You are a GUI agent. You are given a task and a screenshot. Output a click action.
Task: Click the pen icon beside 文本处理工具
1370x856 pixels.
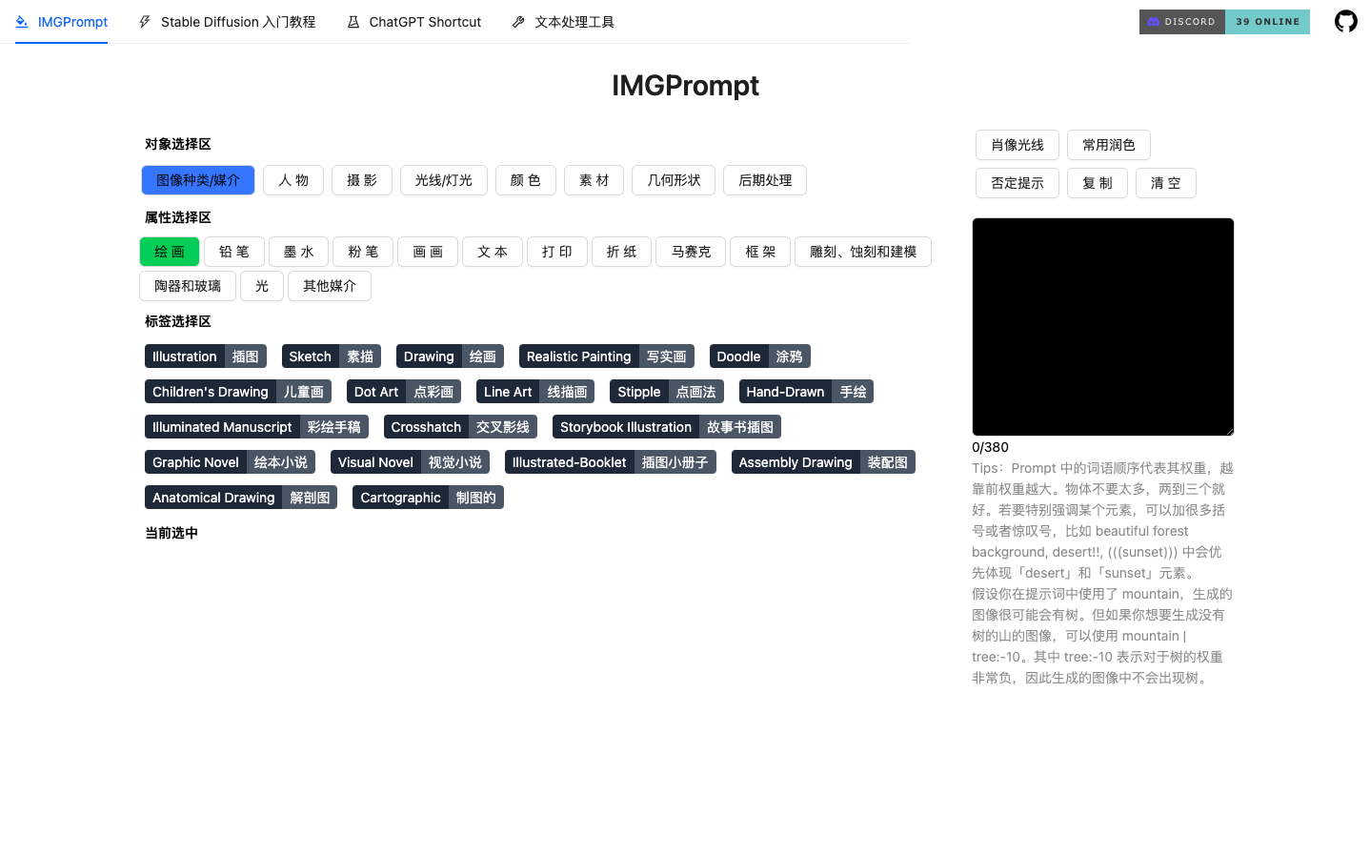pos(516,20)
